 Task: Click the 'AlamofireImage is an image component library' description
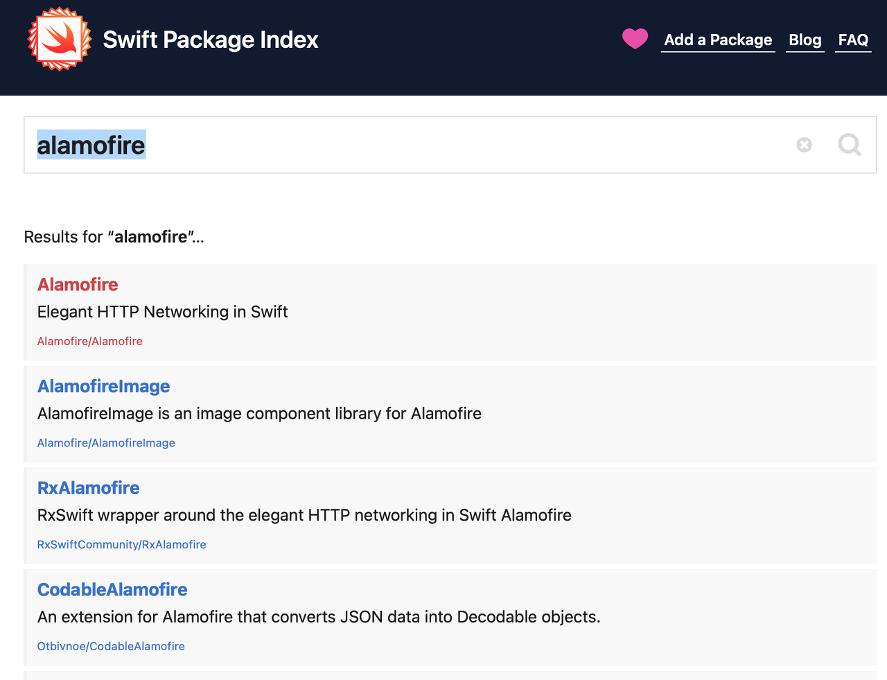click(x=259, y=414)
